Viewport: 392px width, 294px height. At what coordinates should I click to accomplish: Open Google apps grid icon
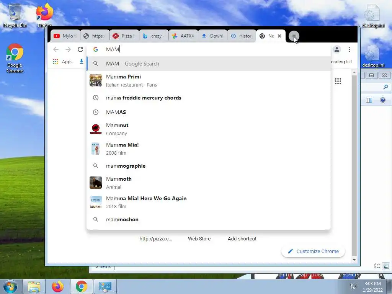pyautogui.click(x=338, y=81)
